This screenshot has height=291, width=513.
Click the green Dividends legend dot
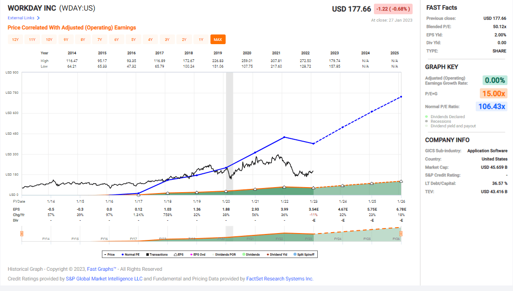coord(244,254)
